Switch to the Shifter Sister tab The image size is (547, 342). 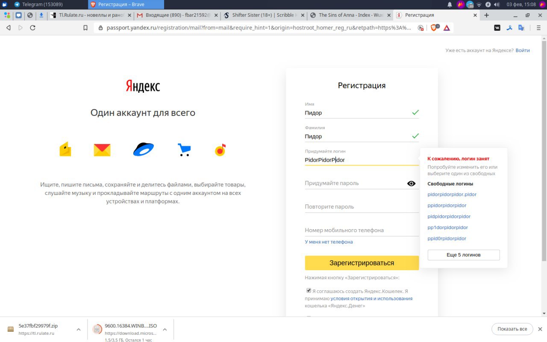coord(263,15)
